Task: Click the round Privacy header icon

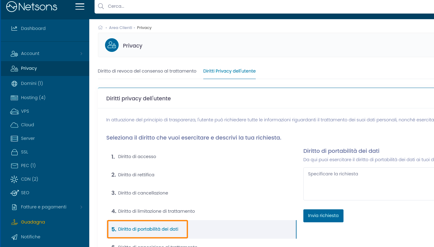Action: click(x=112, y=45)
